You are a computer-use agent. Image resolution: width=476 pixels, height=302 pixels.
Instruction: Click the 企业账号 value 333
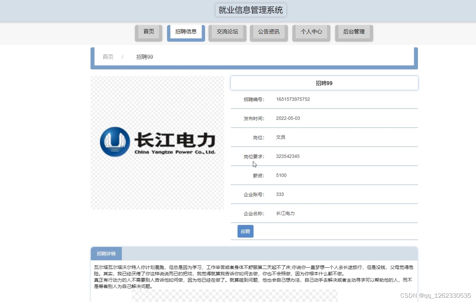pyautogui.click(x=280, y=194)
